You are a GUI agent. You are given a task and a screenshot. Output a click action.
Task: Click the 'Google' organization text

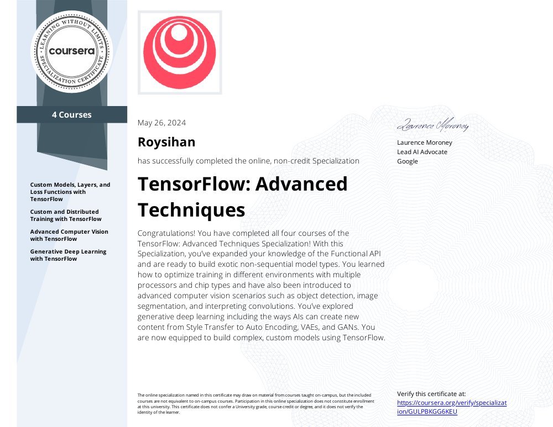[x=408, y=161]
